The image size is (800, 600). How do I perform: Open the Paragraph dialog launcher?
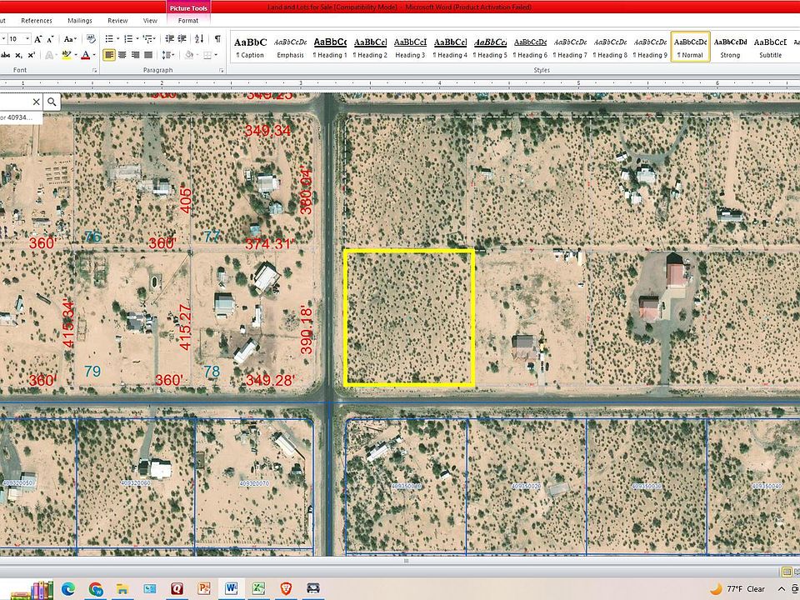(222, 71)
